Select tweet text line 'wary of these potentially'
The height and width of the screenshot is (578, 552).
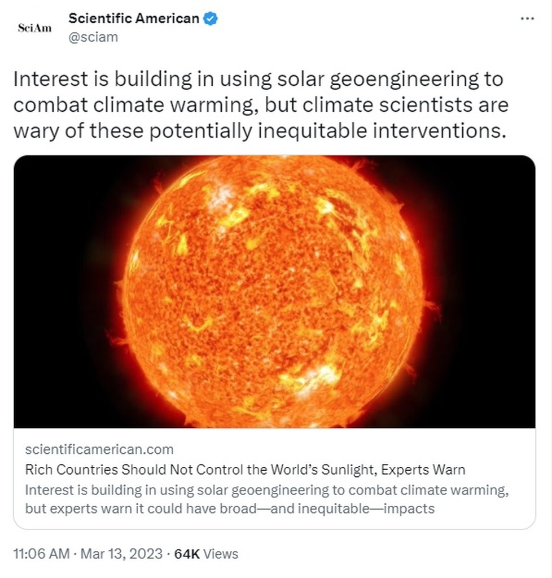pos(260,130)
